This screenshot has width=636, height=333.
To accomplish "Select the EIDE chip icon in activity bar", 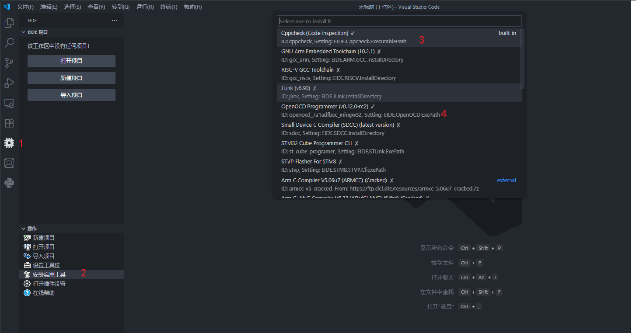I will pyautogui.click(x=9, y=142).
